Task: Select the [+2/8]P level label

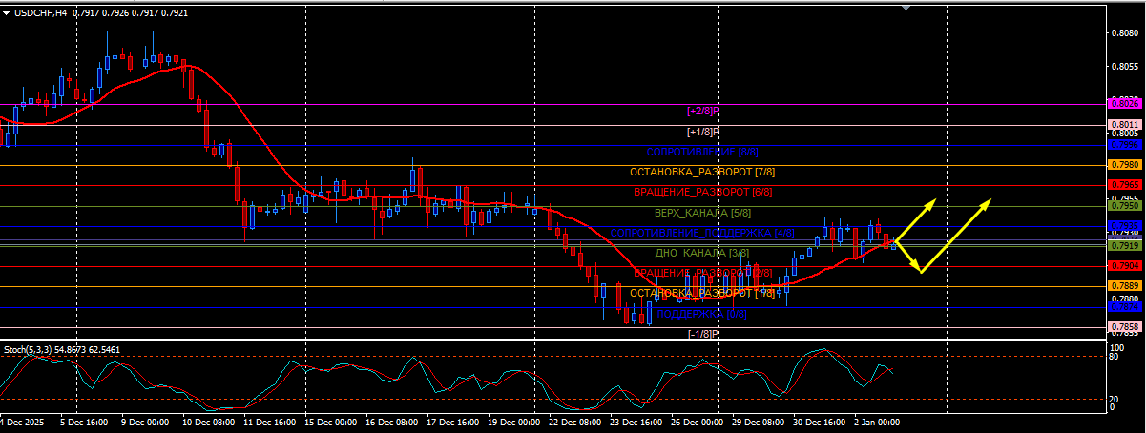Action: (702, 112)
